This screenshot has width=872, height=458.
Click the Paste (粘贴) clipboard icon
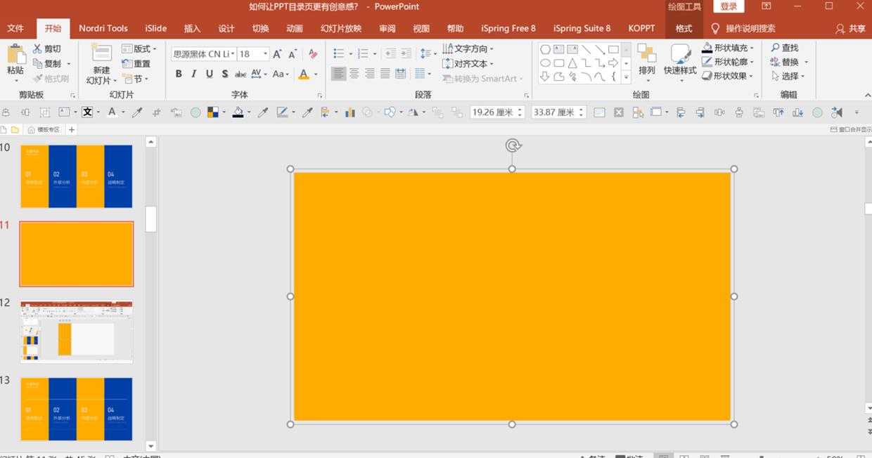[x=15, y=55]
